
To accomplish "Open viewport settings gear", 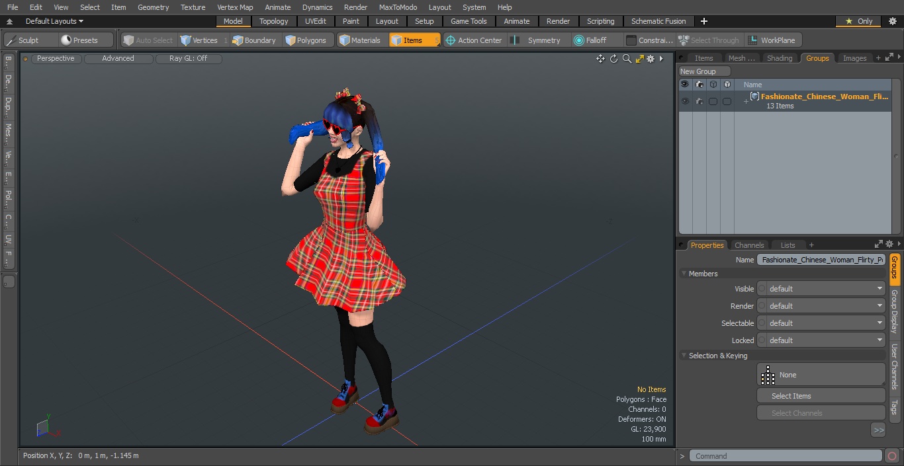I will click(651, 59).
